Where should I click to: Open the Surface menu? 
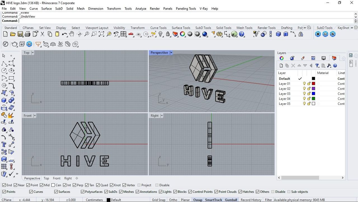point(46,9)
